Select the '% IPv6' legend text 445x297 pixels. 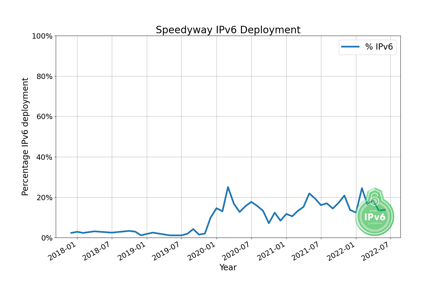point(379,47)
